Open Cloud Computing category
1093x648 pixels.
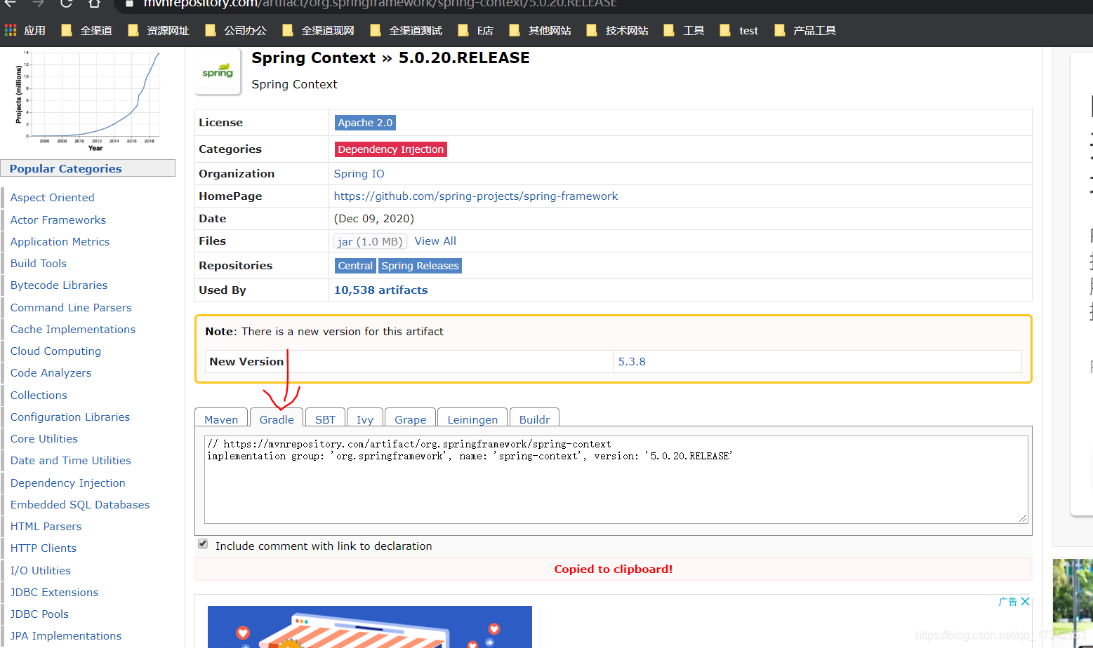55,351
